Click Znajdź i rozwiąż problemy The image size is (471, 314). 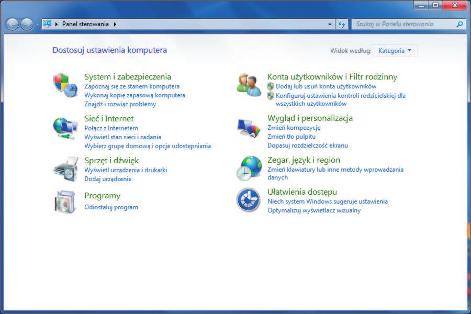(120, 104)
